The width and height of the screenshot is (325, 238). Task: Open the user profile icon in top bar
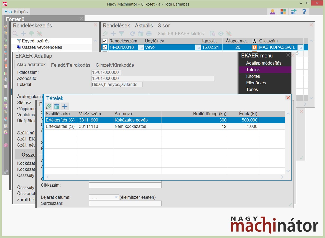coord(272,12)
